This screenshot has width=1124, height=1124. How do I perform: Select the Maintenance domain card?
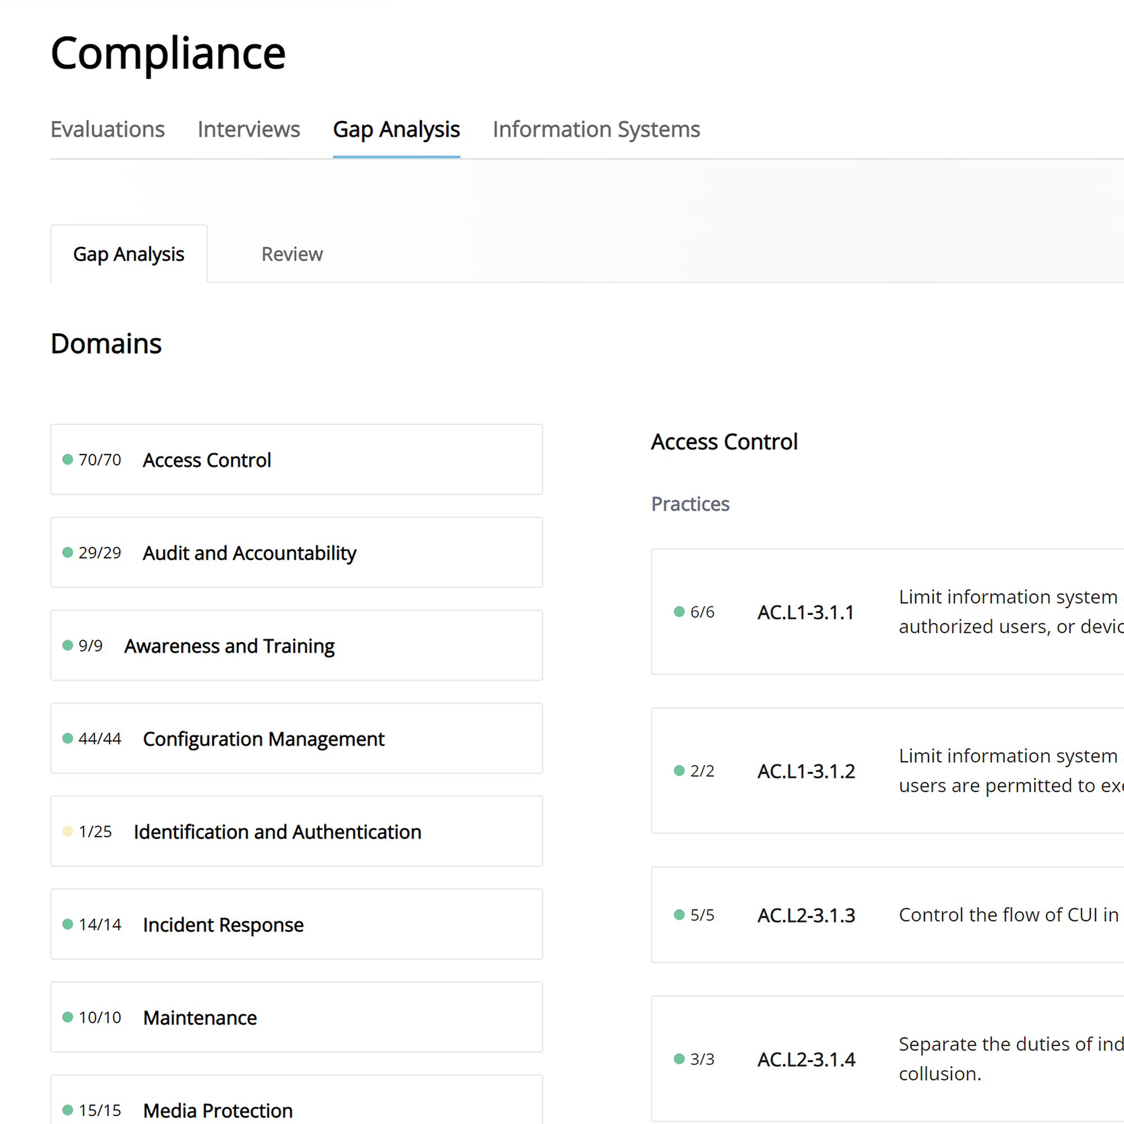point(297,1017)
